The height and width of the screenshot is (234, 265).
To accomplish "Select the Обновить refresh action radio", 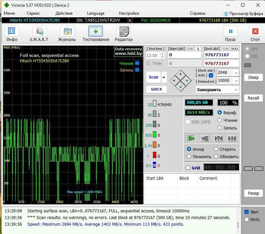I will pos(216,156).
